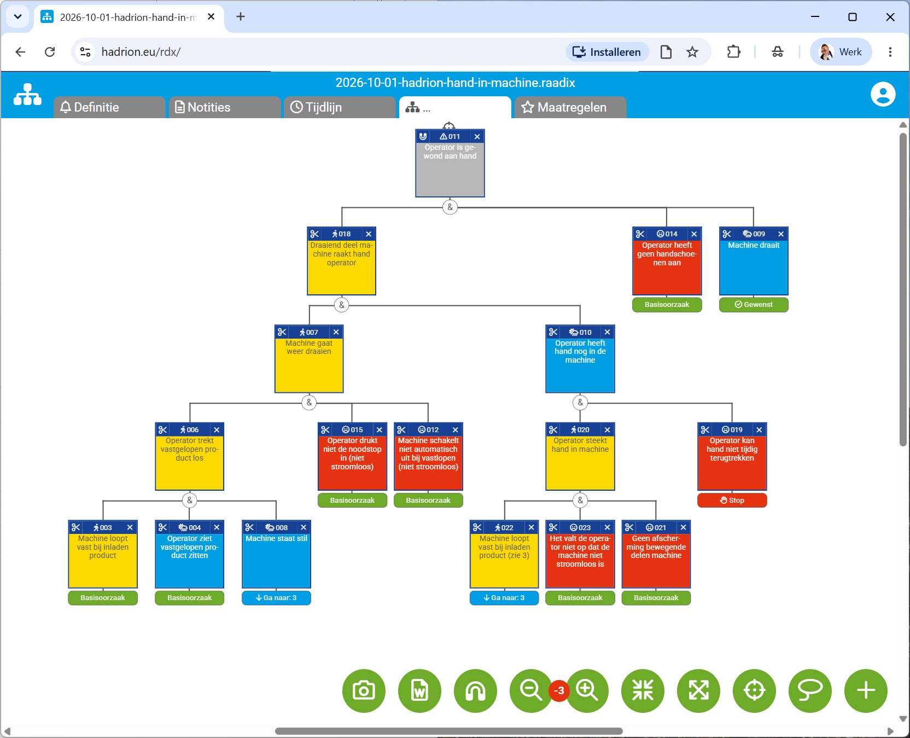Go to the Maatregelen tab
Viewport: 910px width, 738px height.
pos(570,107)
